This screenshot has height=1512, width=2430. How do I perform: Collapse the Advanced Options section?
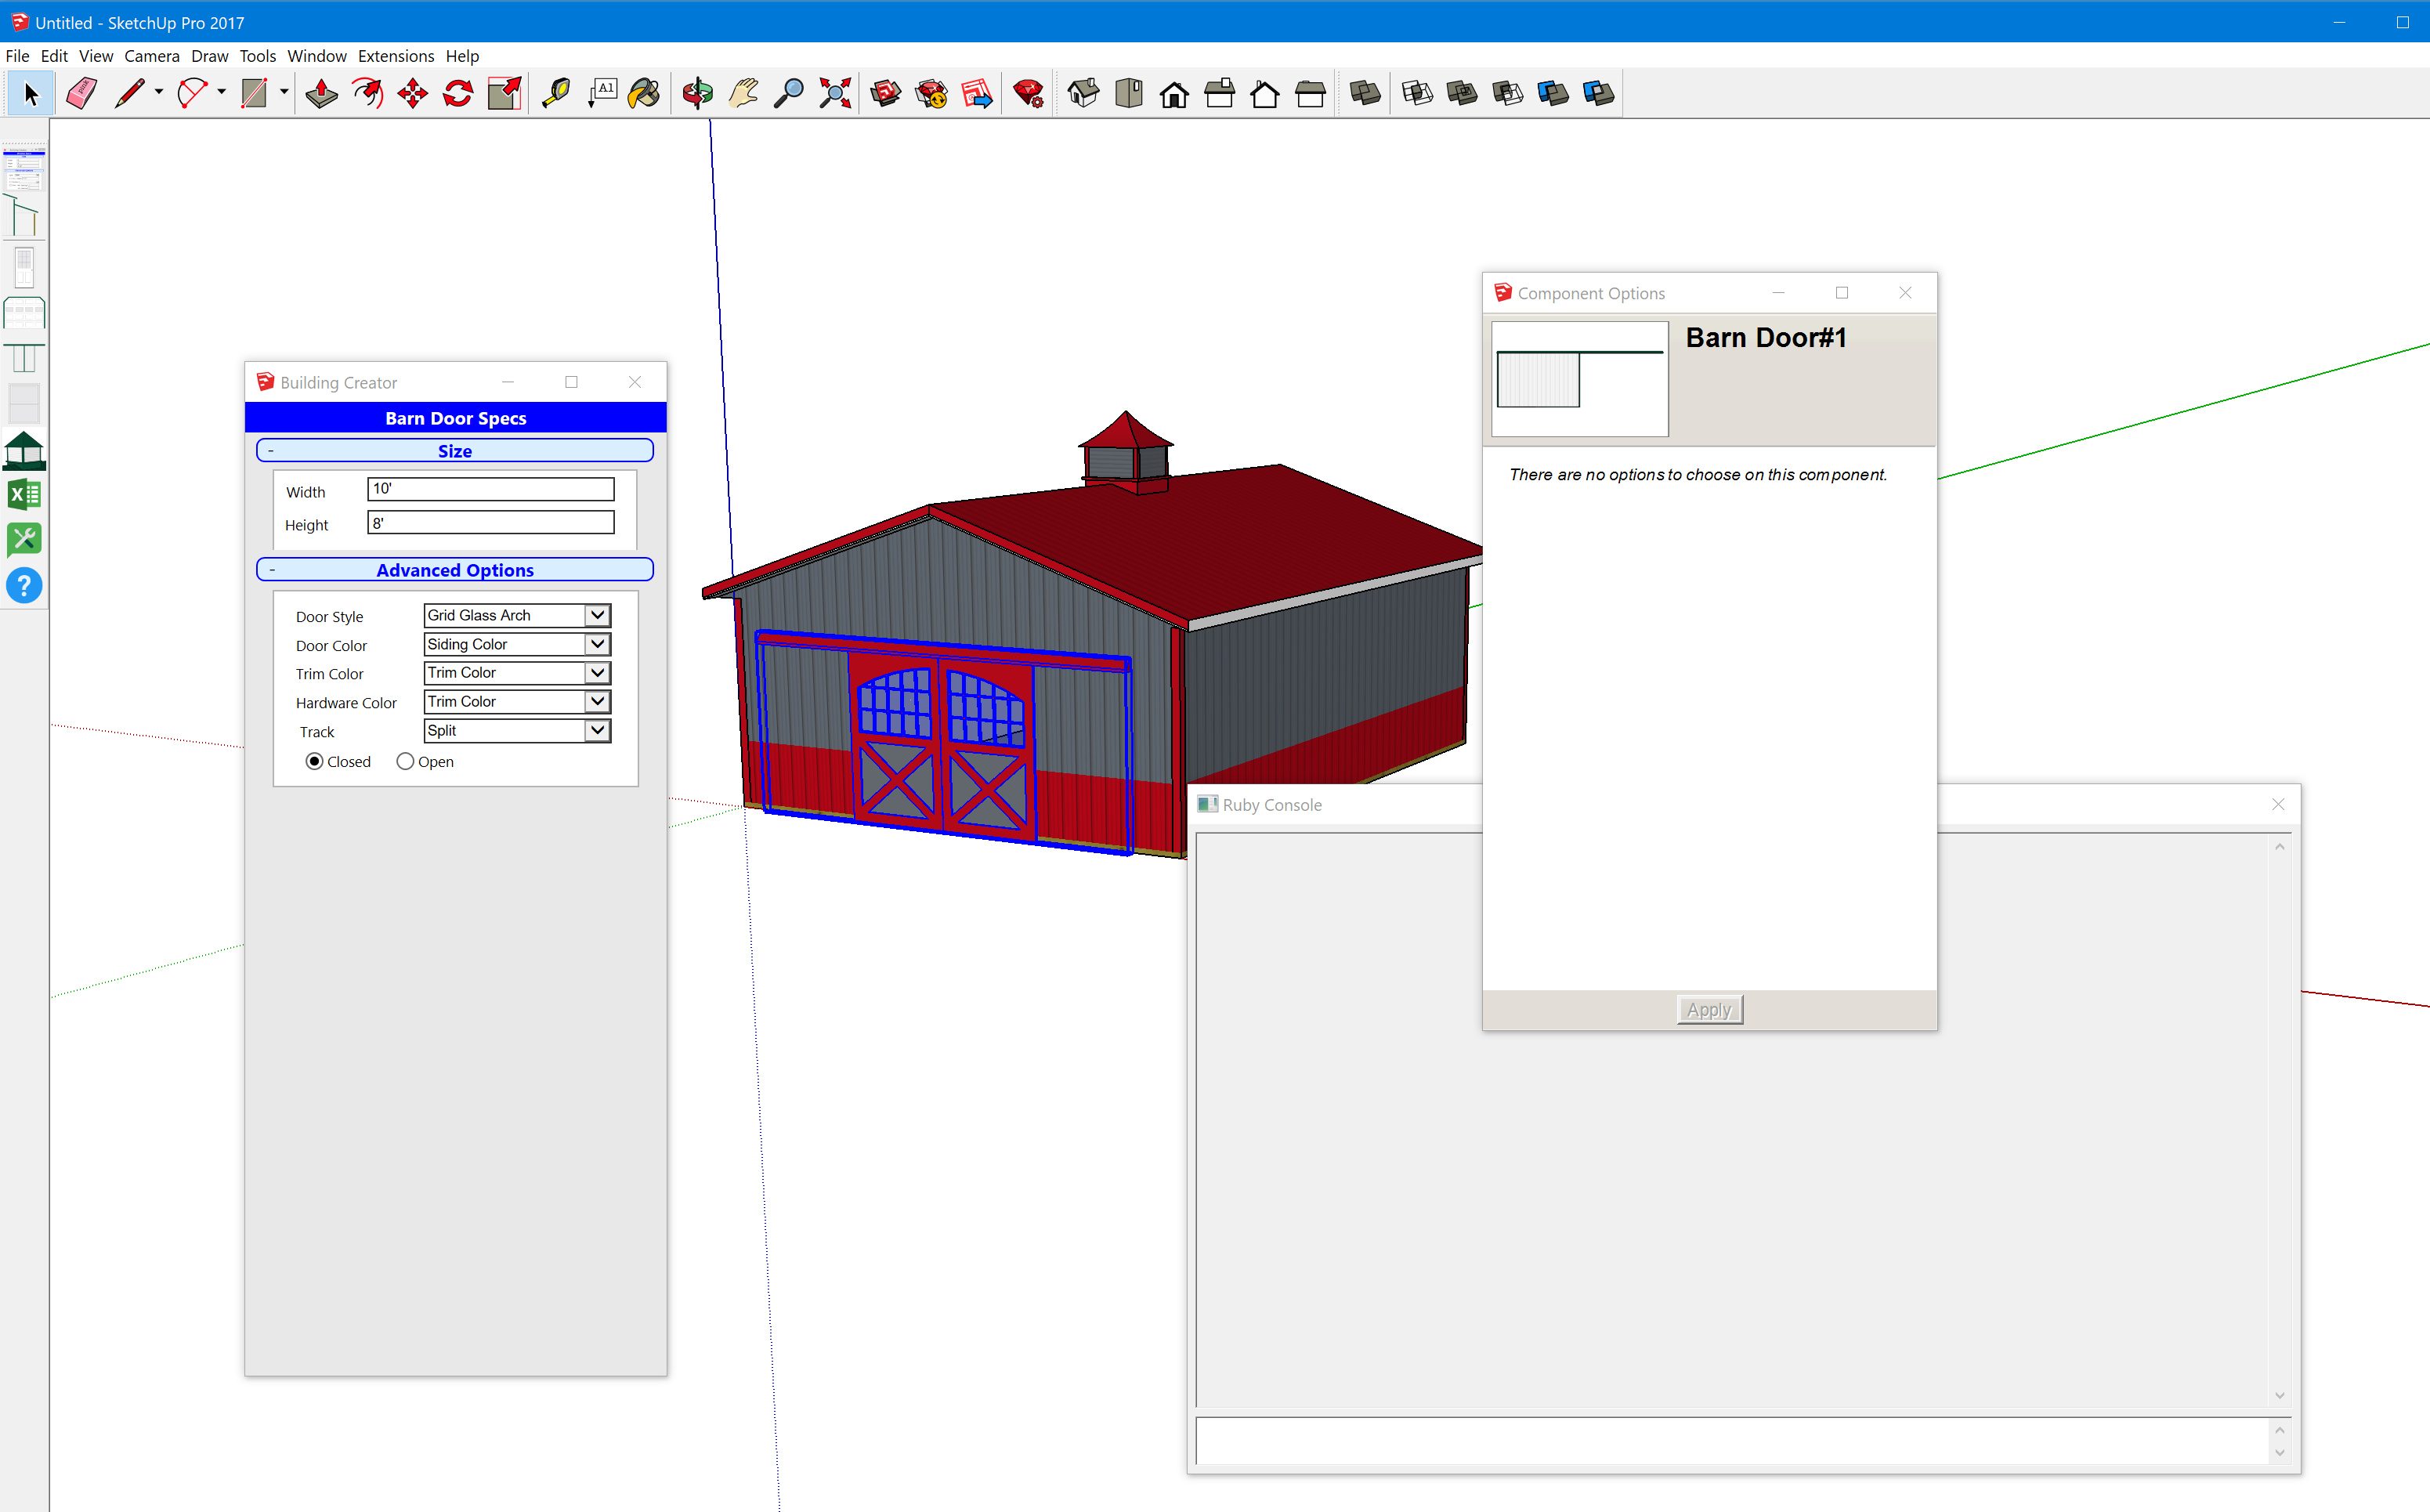(x=455, y=570)
